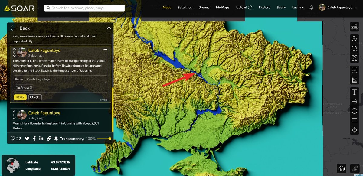Pin the map with pushpin icon
Viewport: 363px width, 176px height.
[x=56, y=139]
